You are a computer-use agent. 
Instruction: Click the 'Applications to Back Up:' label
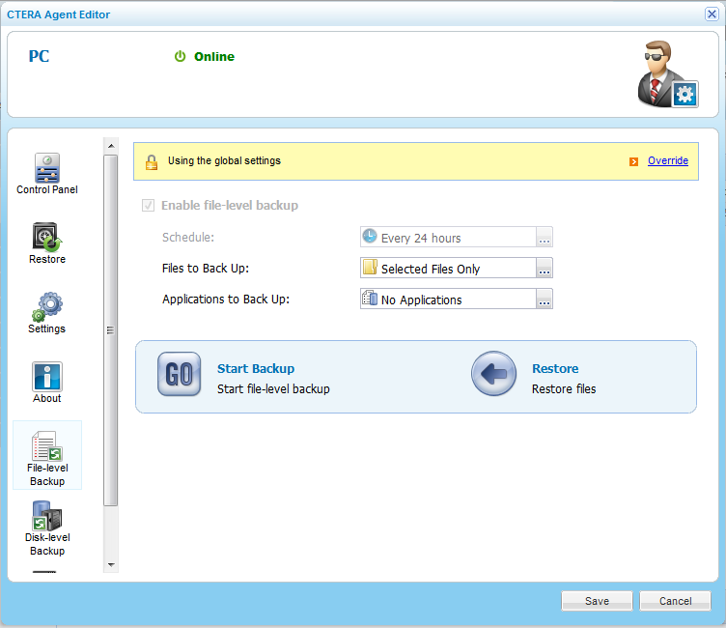(x=226, y=300)
